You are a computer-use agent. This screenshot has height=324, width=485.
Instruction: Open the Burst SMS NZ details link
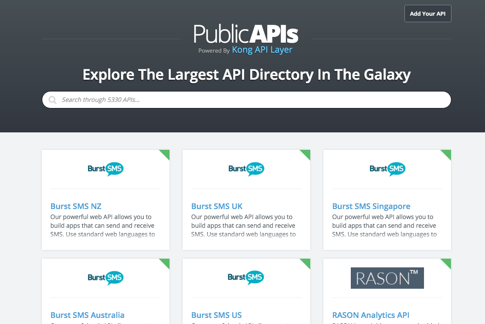tap(76, 206)
